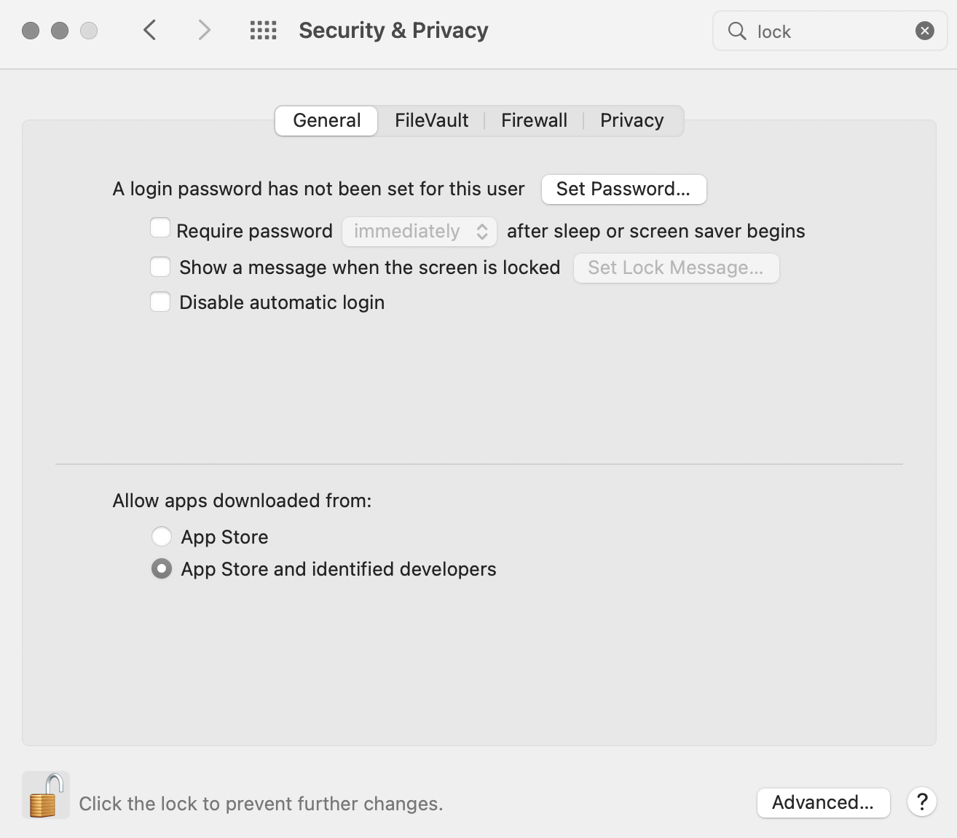Open the immediately delay dropdown
The height and width of the screenshot is (838, 957).
420,232
